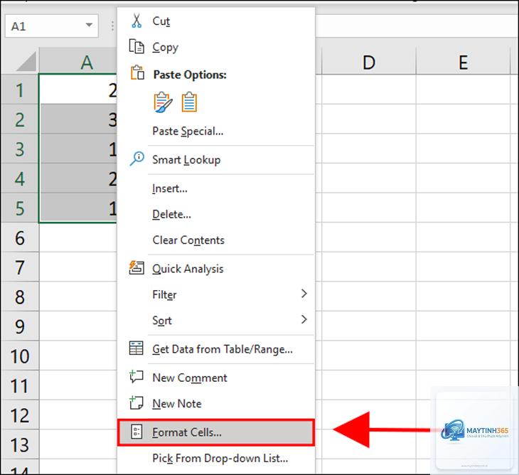Select column D header
Screen dimensions: 519x475
369,62
